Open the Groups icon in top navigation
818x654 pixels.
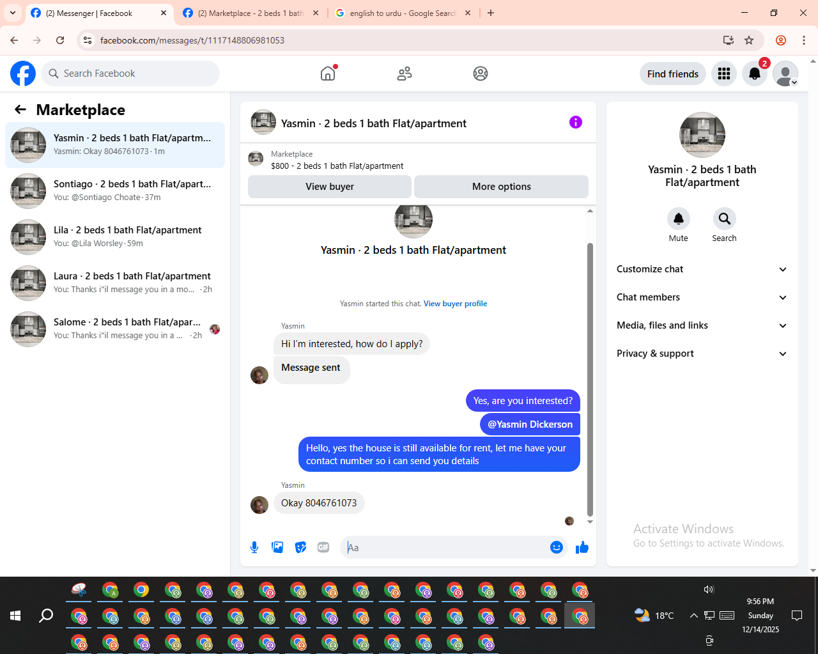click(481, 74)
